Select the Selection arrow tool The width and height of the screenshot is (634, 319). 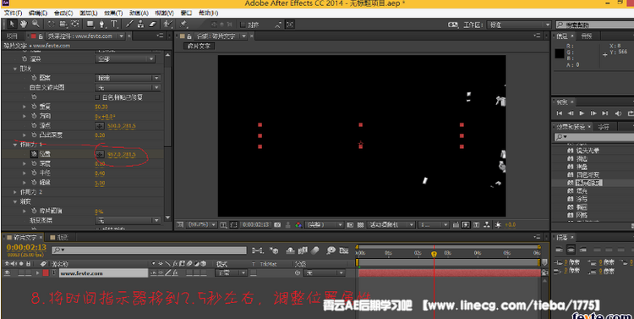coord(11,25)
